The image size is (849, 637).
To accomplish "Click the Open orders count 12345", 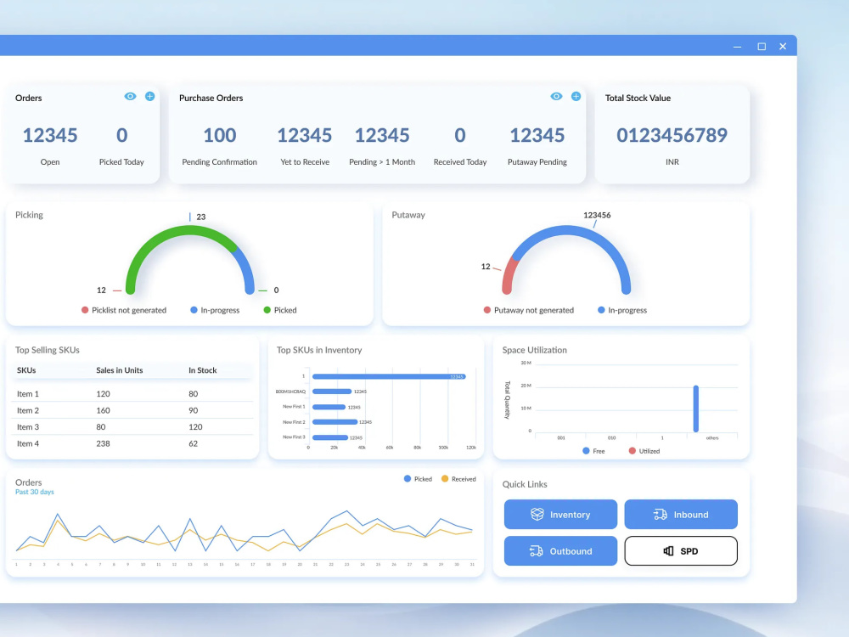I will pyautogui.click(x=50, y=135).
